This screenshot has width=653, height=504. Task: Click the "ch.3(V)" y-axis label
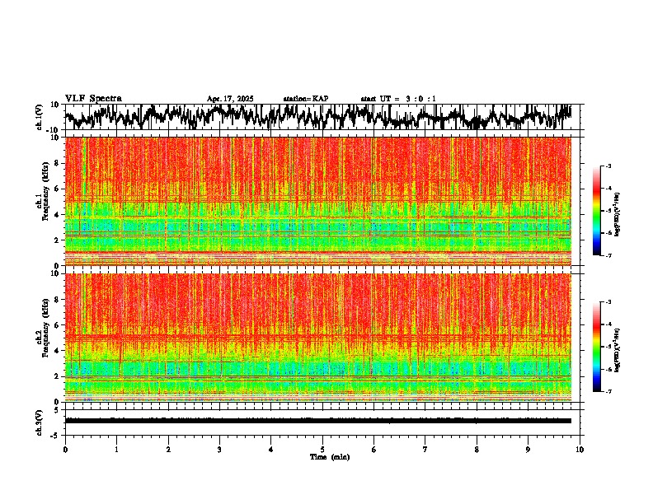click(40, 422)
